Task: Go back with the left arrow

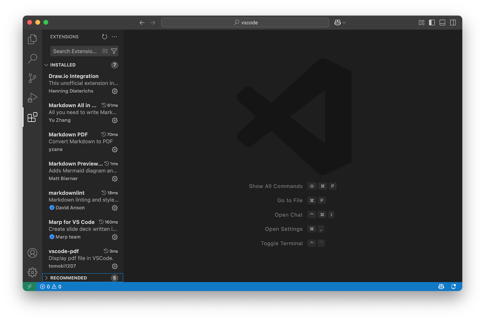Action: [142, 23]
